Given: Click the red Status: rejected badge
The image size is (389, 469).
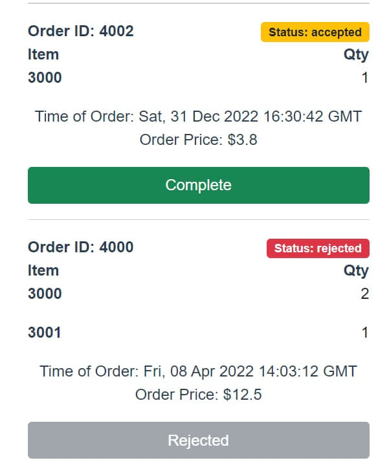Looking at the screenshot, I should click(318, 248).
